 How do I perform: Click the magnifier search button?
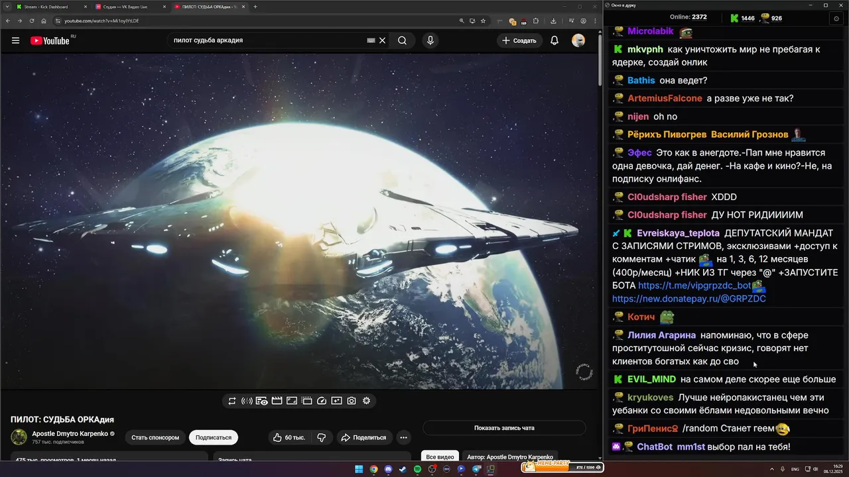tap(402, 40)
